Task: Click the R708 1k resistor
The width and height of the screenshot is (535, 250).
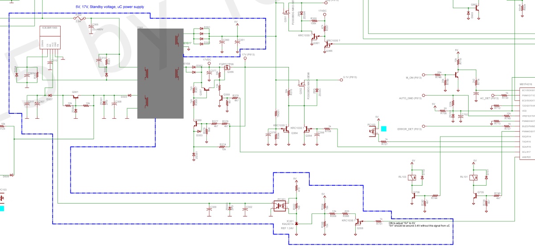Action: (x=328, y=129)
